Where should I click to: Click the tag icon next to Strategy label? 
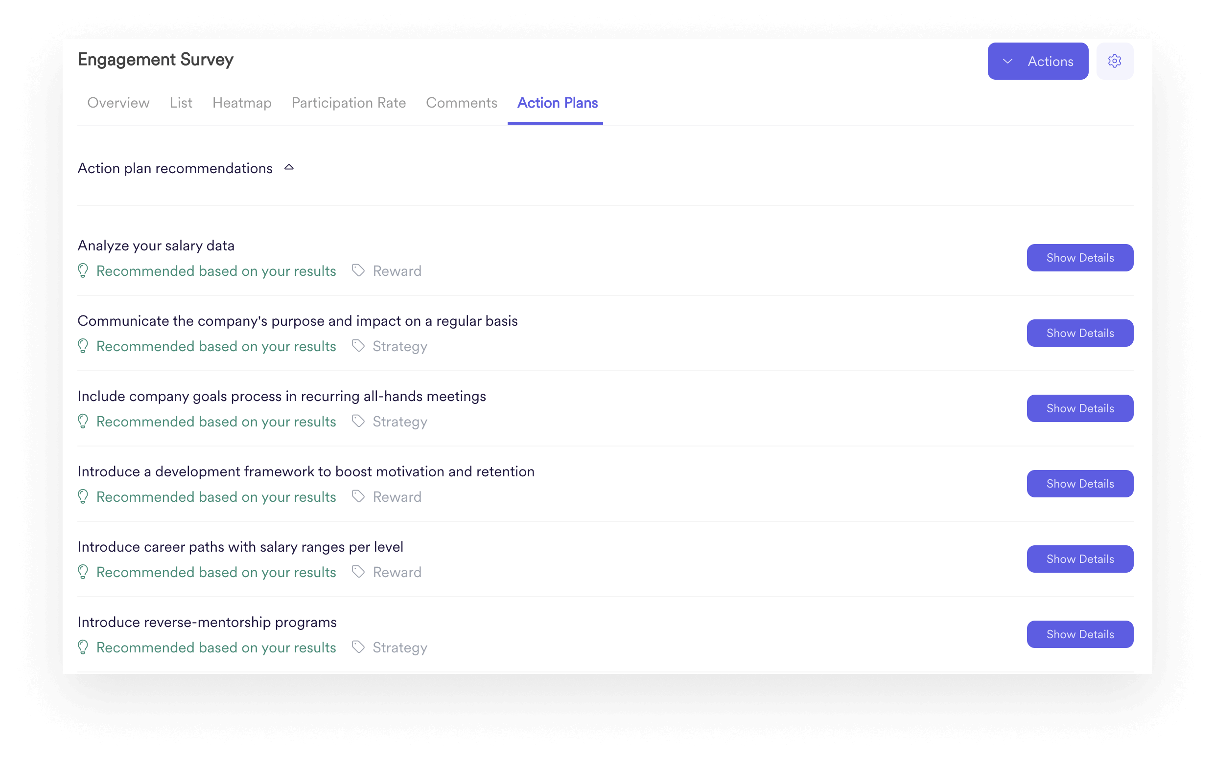tap(357, 346)
